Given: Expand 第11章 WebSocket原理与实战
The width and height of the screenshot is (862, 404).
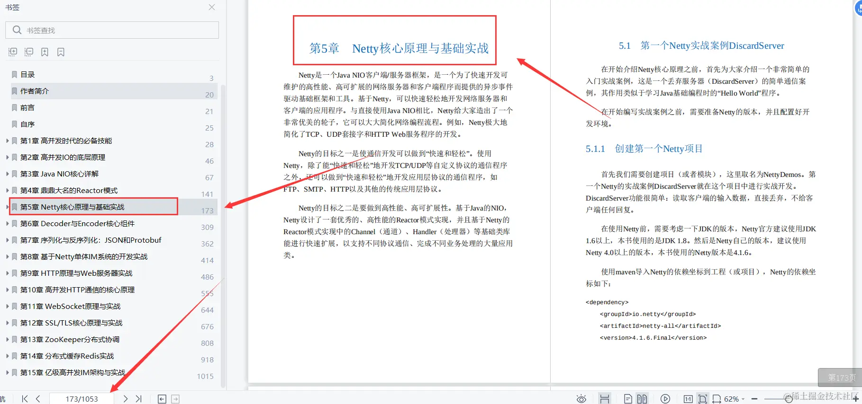Looking at the screenshot, I should click(x=7, y=306).
